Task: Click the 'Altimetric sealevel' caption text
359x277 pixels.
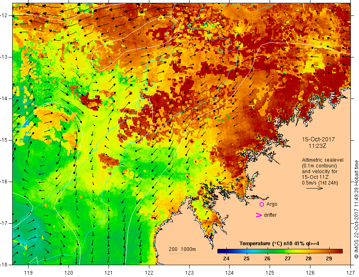Action: [x=323, y=160]
